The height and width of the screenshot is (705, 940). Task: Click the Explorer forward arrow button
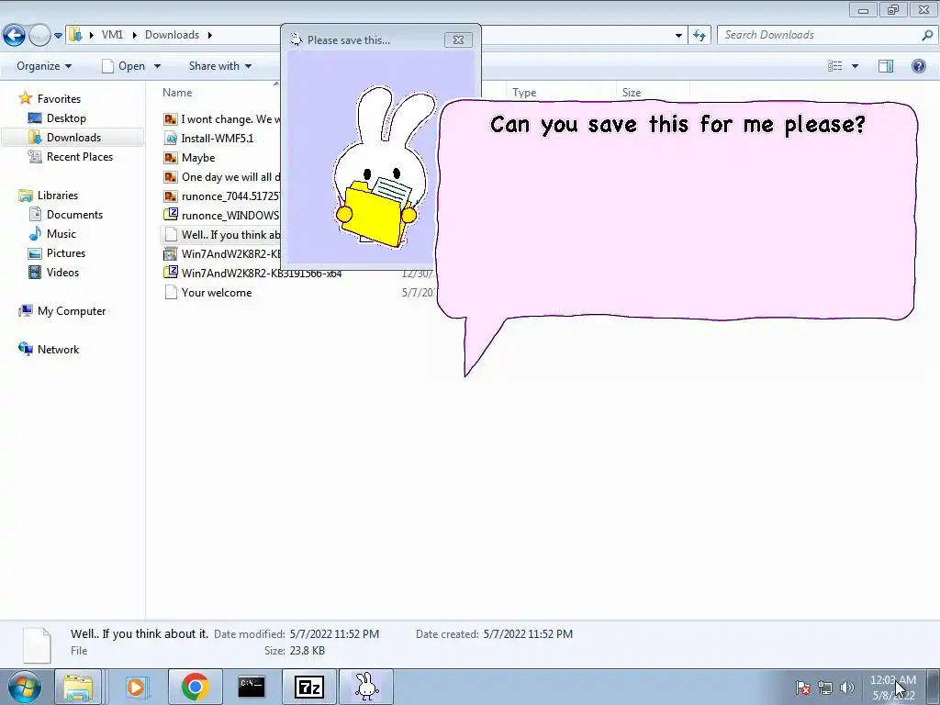(39, 36)
